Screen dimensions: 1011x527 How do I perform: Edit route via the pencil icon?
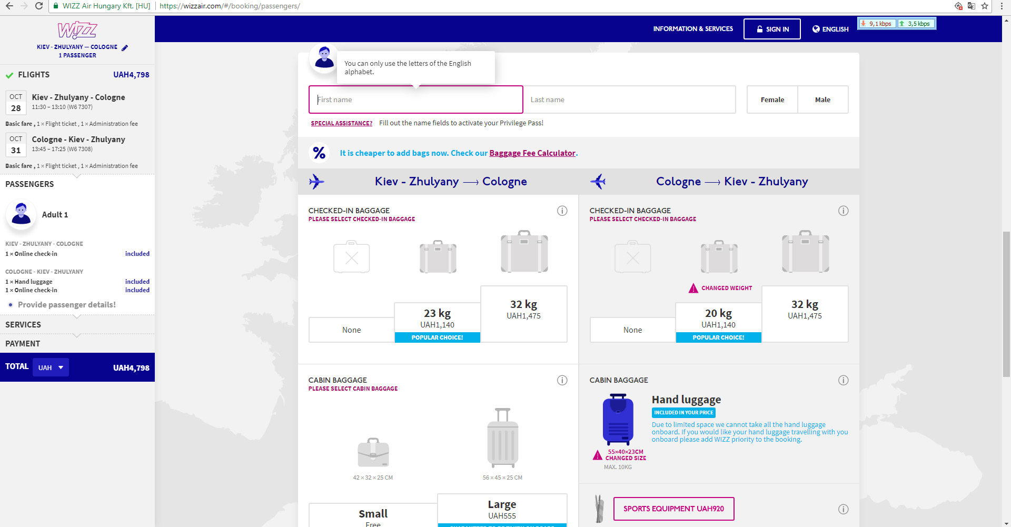125,47
